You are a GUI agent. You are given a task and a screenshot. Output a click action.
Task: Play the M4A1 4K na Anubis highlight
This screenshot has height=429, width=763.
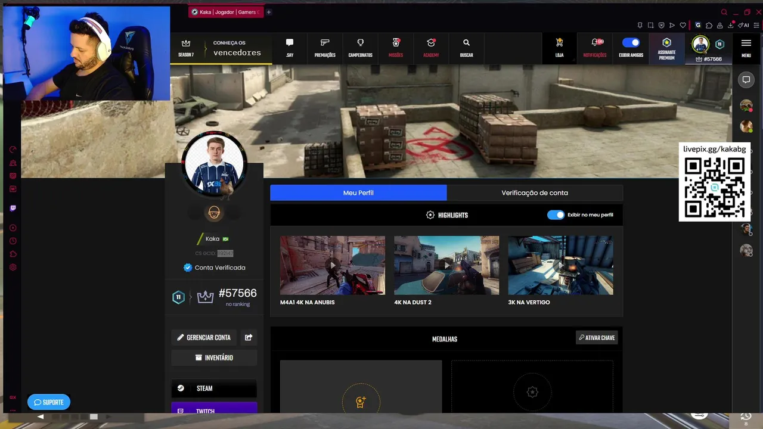click(333, 265)
